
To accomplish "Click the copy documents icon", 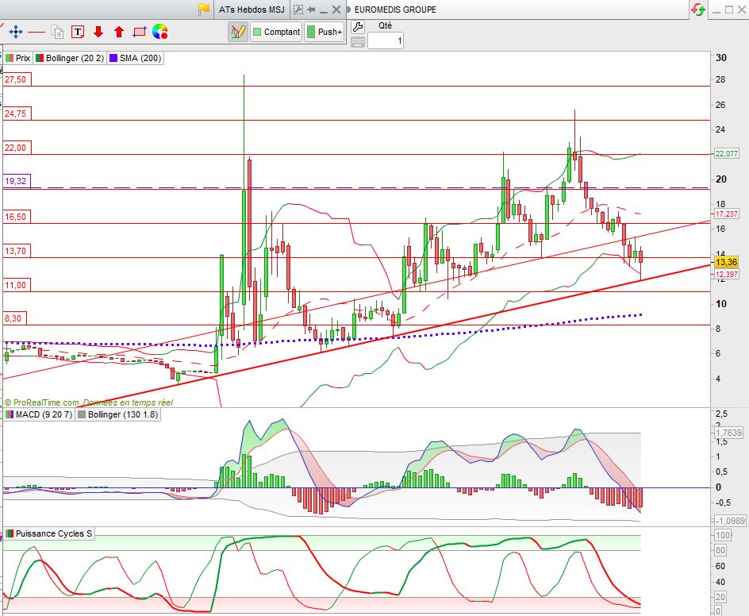I will 57,32.
